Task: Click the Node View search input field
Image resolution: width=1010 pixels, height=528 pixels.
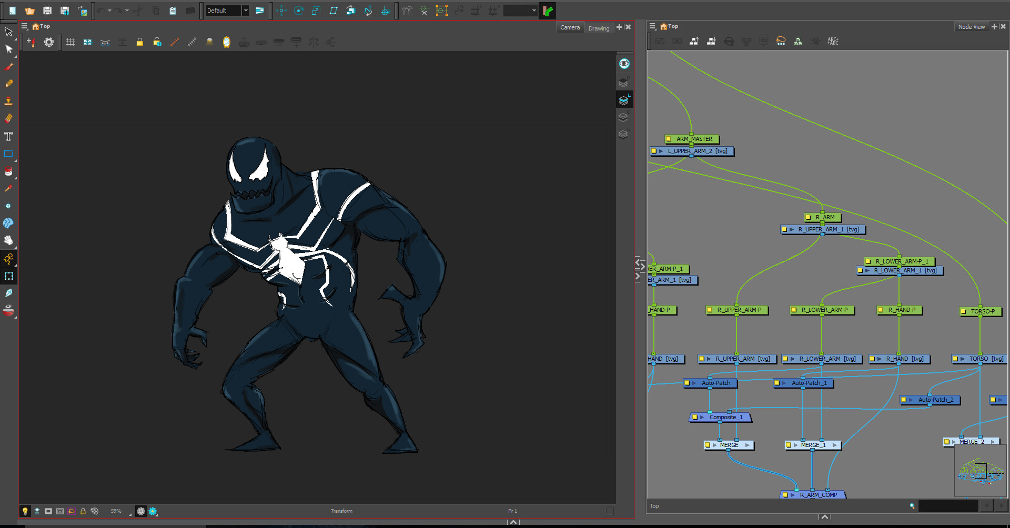Action: 948,506
